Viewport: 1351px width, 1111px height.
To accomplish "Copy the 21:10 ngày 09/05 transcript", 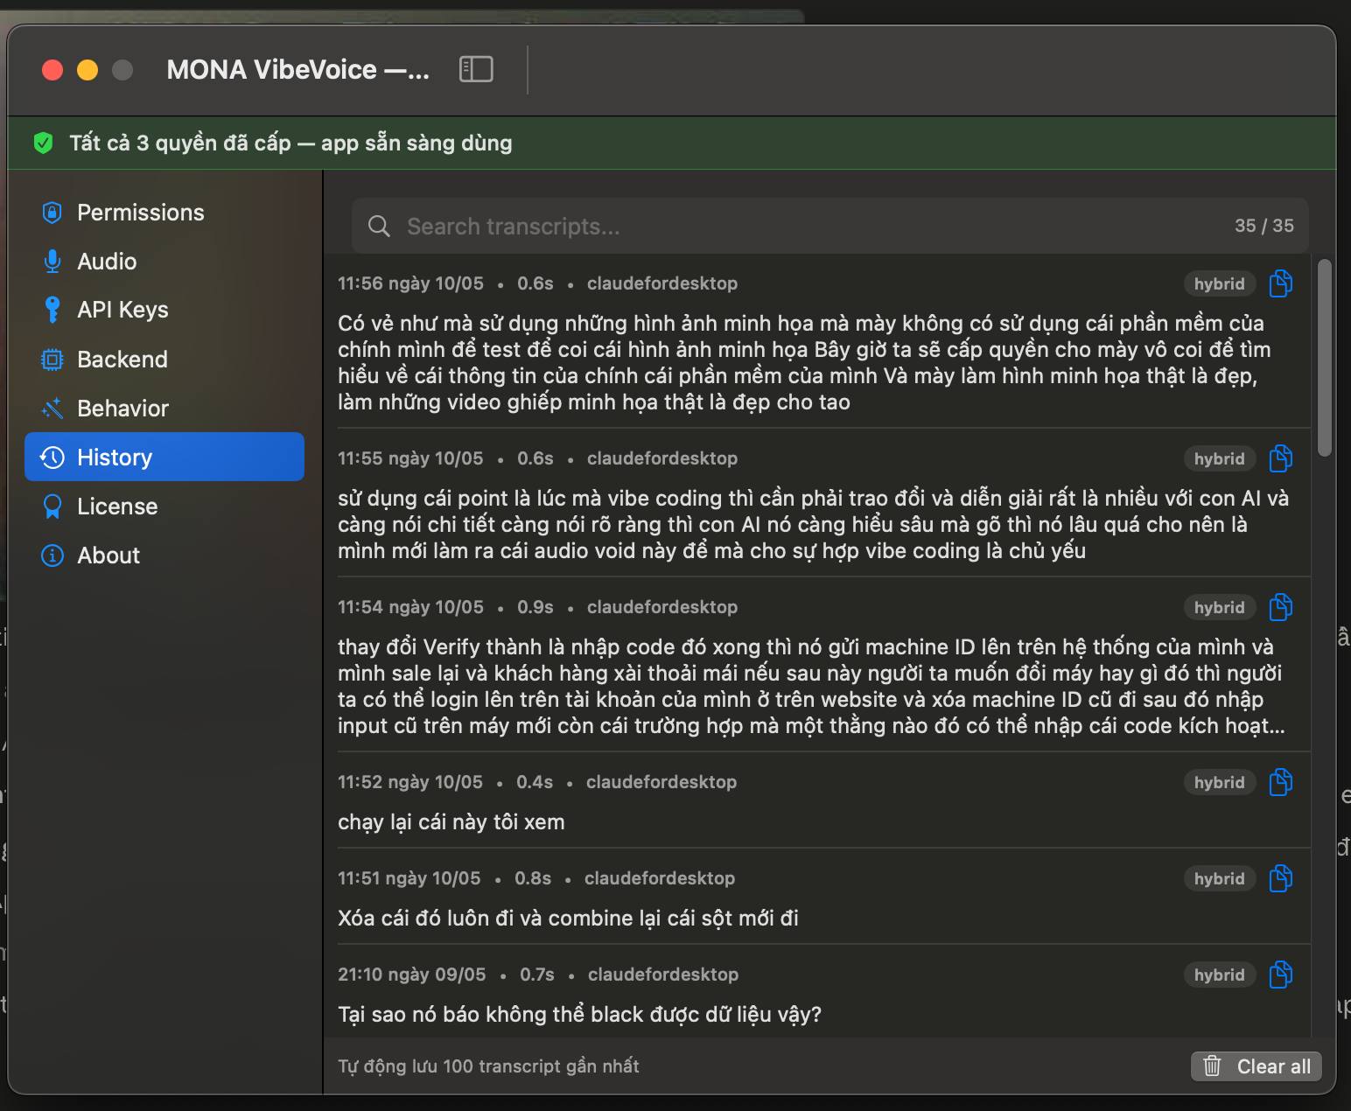I will [1281, 975].
